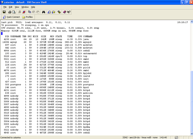This screenshot has height=139, width=193.
Task: Click the Save toolbar icon
Action: click(4, 12)
